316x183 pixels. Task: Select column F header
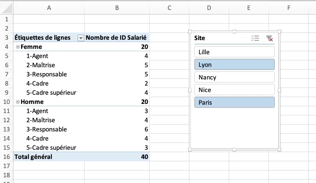point(288,8)
